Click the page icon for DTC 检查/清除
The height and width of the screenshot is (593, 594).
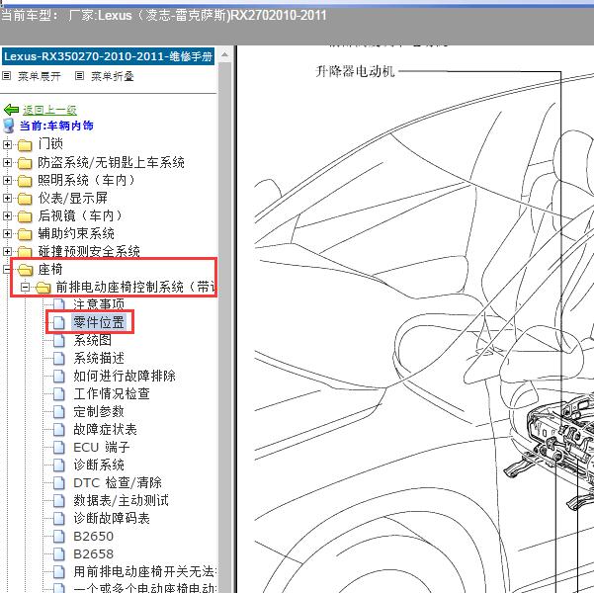[x=58, y=482]
